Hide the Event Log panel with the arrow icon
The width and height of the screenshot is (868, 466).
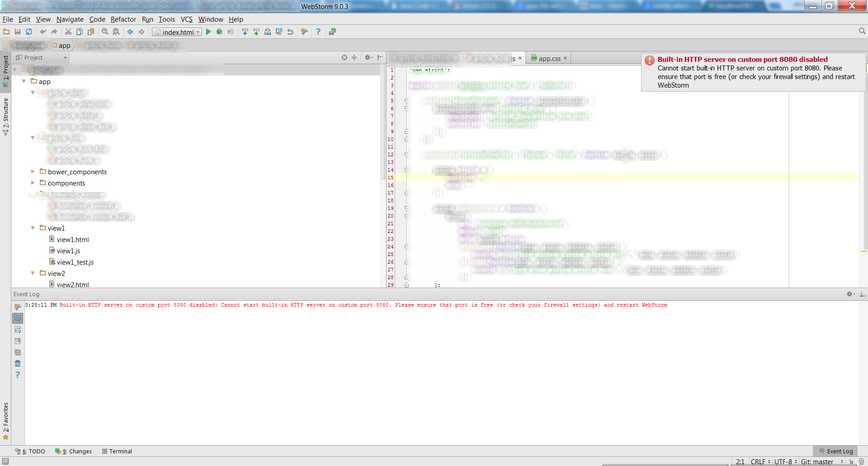(862, 294)
